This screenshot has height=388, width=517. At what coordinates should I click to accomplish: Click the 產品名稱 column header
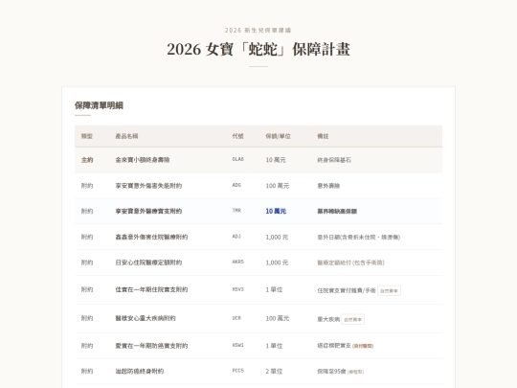[126, 136]
